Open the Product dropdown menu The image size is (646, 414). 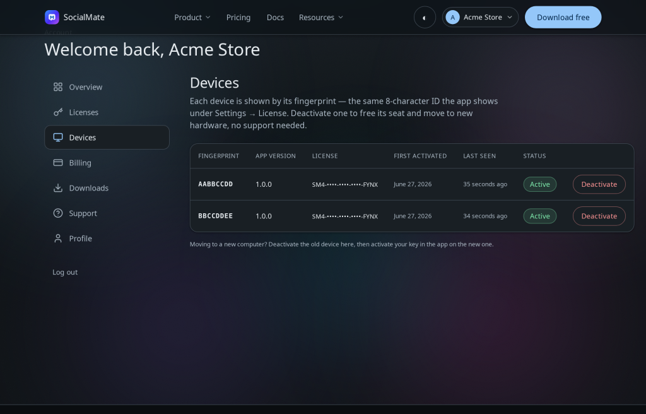[x=192, y=17]
